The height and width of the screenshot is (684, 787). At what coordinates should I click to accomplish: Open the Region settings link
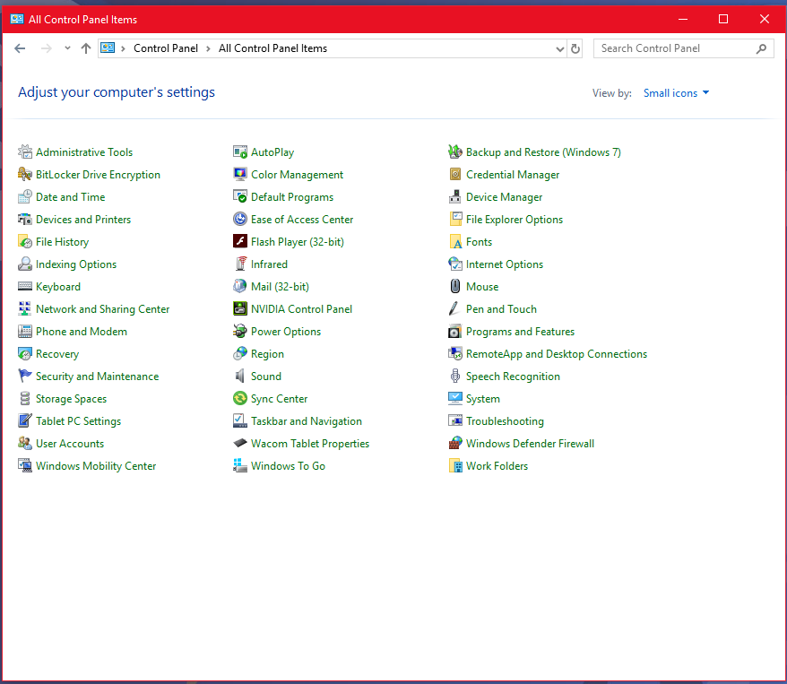point(267,354)
